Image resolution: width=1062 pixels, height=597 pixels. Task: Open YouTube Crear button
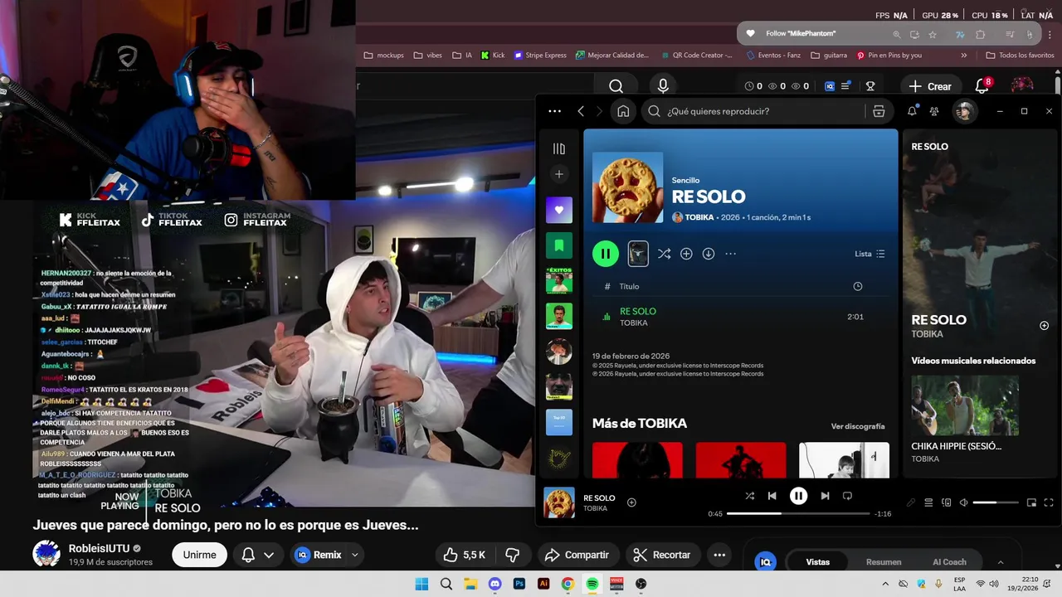tap(930, 86)
